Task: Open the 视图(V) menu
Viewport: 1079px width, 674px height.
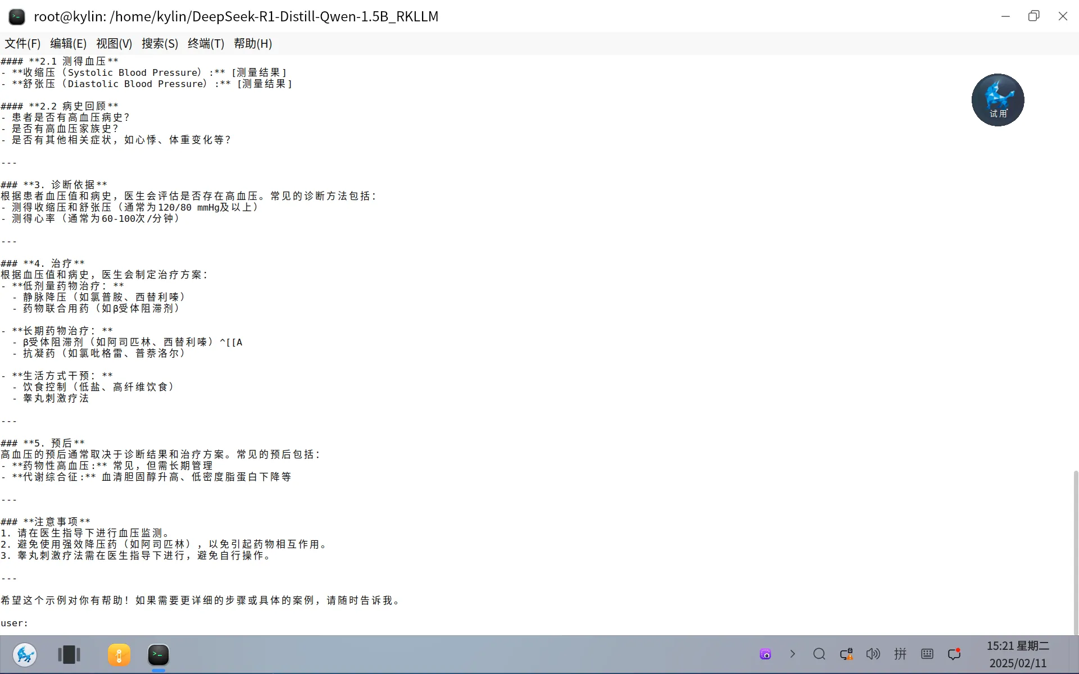Action: coord(114,43)
